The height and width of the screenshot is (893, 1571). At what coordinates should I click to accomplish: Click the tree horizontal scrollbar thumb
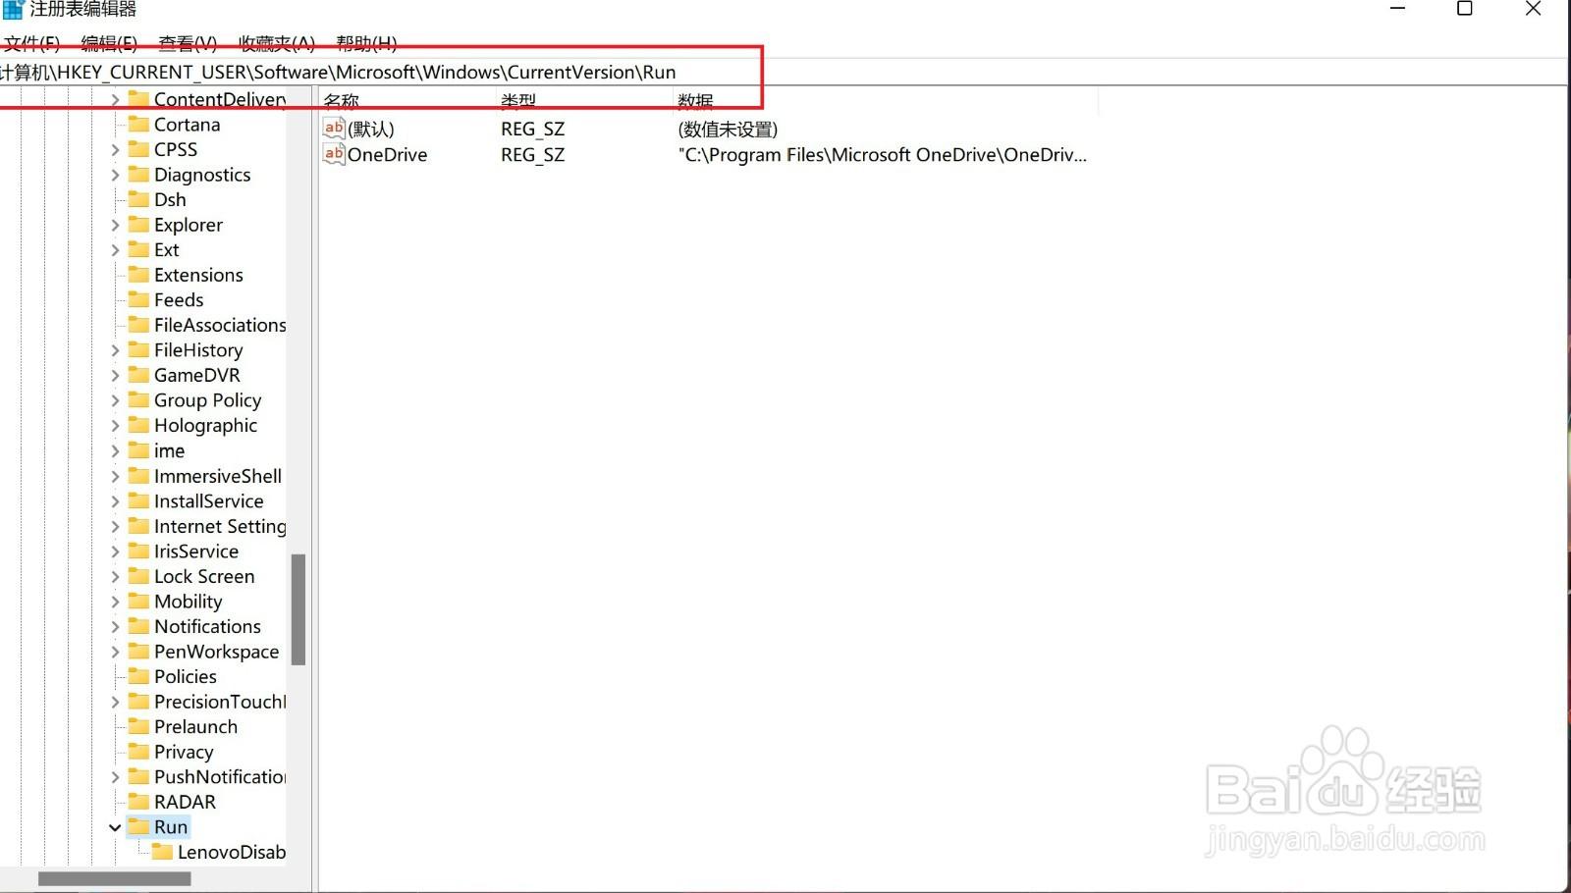pyautogui.click(x=115, y=878)
